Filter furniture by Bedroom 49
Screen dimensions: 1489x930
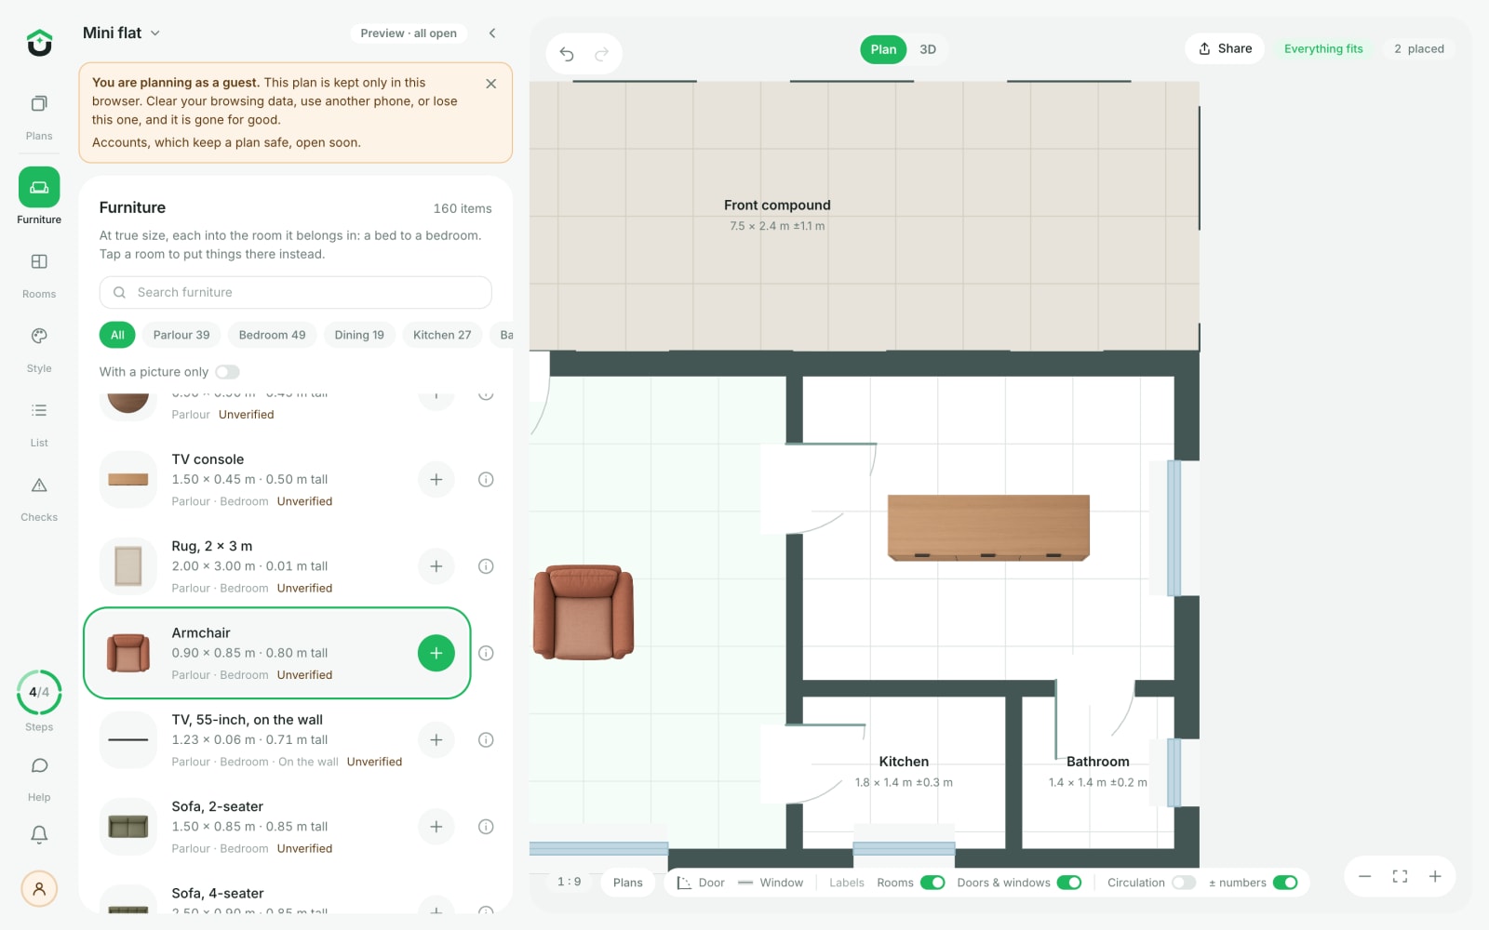click(x=272, y=335)
